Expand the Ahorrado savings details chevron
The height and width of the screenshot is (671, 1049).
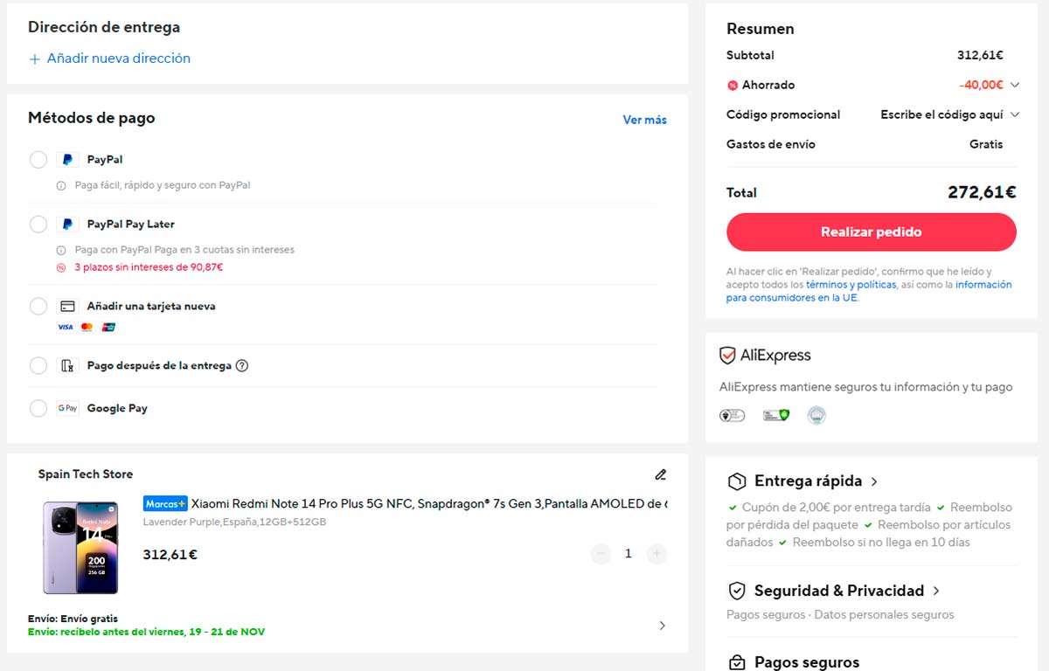[1014, 86]
